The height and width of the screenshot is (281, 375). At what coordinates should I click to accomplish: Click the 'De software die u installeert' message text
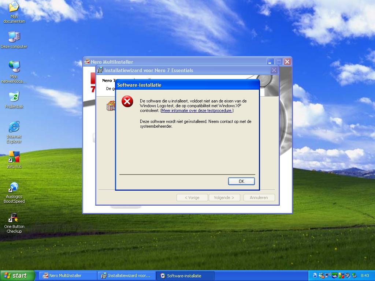(x=193, y=106)
